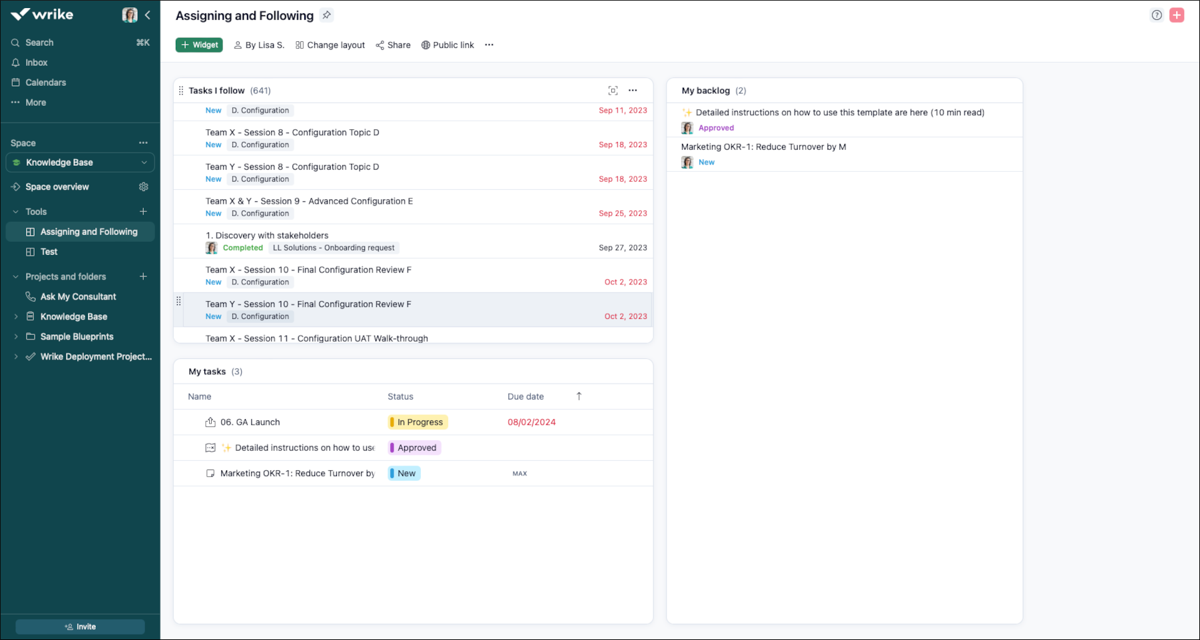Image resolution: width=1200 pixels, height=640 pixels.
Task: Open Tasks I follow widget options menu
Action: [633, 91]
